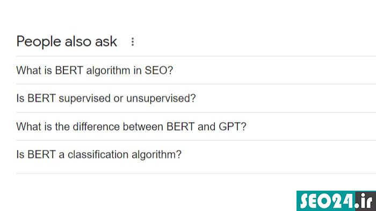Click the dark .ir part of the logo
Viewport: 376px width, 211px height.
(x=366, y=201)
